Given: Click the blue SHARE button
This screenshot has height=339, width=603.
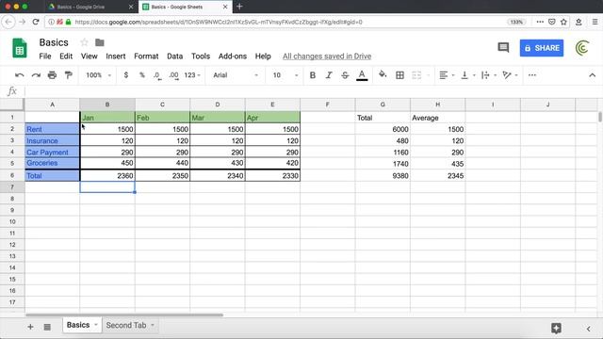Looking at the screenshot, I should [542, 48].
